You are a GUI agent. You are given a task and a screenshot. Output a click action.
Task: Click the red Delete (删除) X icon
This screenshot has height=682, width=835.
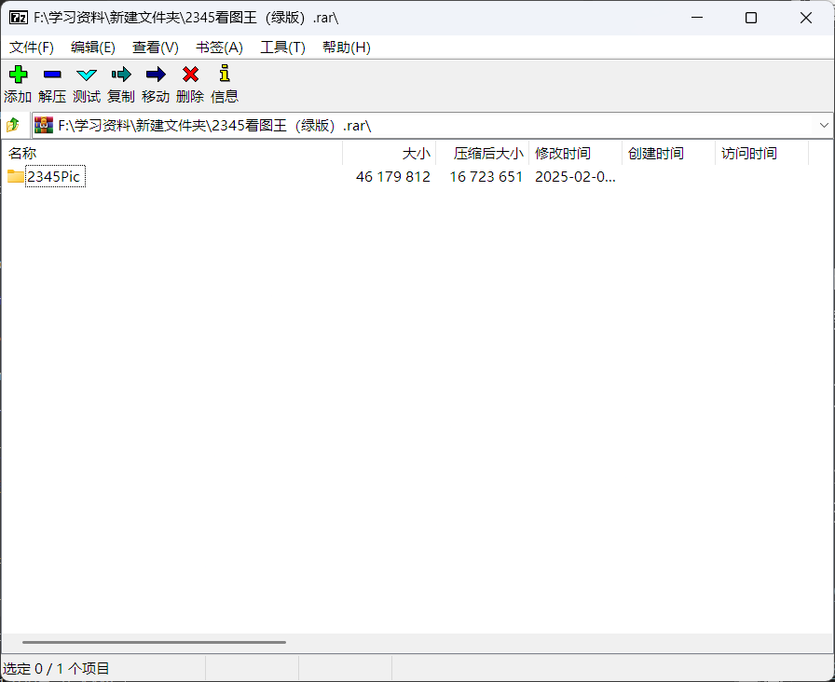[x=190, y=75]
